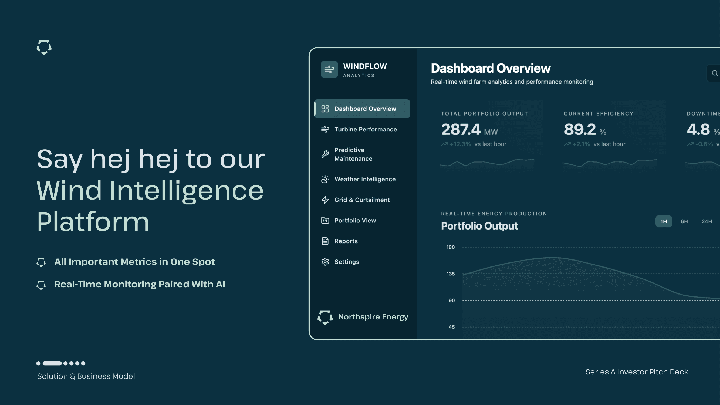
Task: Click the Turbine Performance wind icon
Action: coord(325,129)
